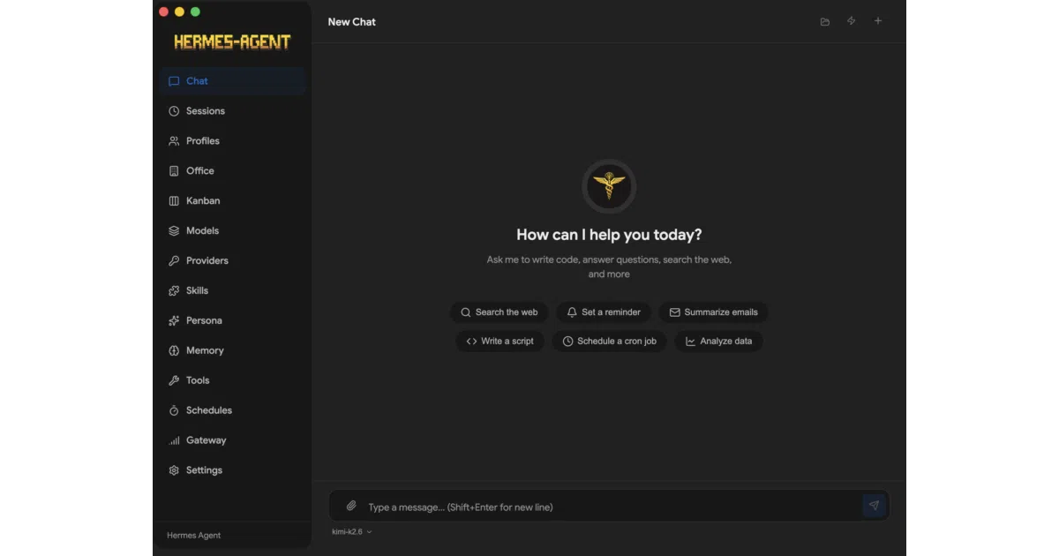1059x556 pixels.
Task: Click the lightning bolt icon in header
Action: pyautogui.click(x=852, y=21)
